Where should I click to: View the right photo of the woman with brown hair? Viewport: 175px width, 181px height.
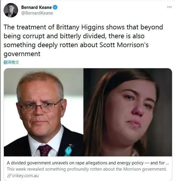coord(128,112)
